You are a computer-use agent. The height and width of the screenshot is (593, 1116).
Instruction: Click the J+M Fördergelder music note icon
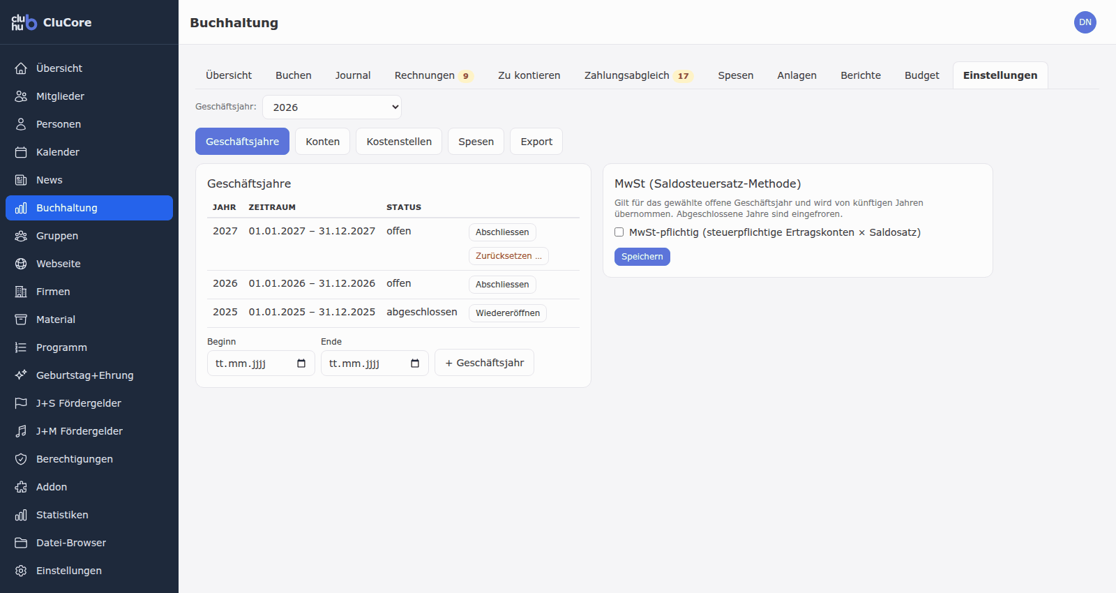(x=21, y=431)
